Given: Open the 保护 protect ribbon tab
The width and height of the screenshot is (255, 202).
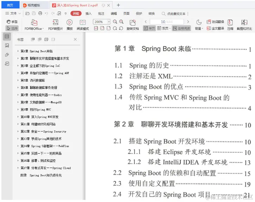Looking at the screenshot, I should 139,14.
